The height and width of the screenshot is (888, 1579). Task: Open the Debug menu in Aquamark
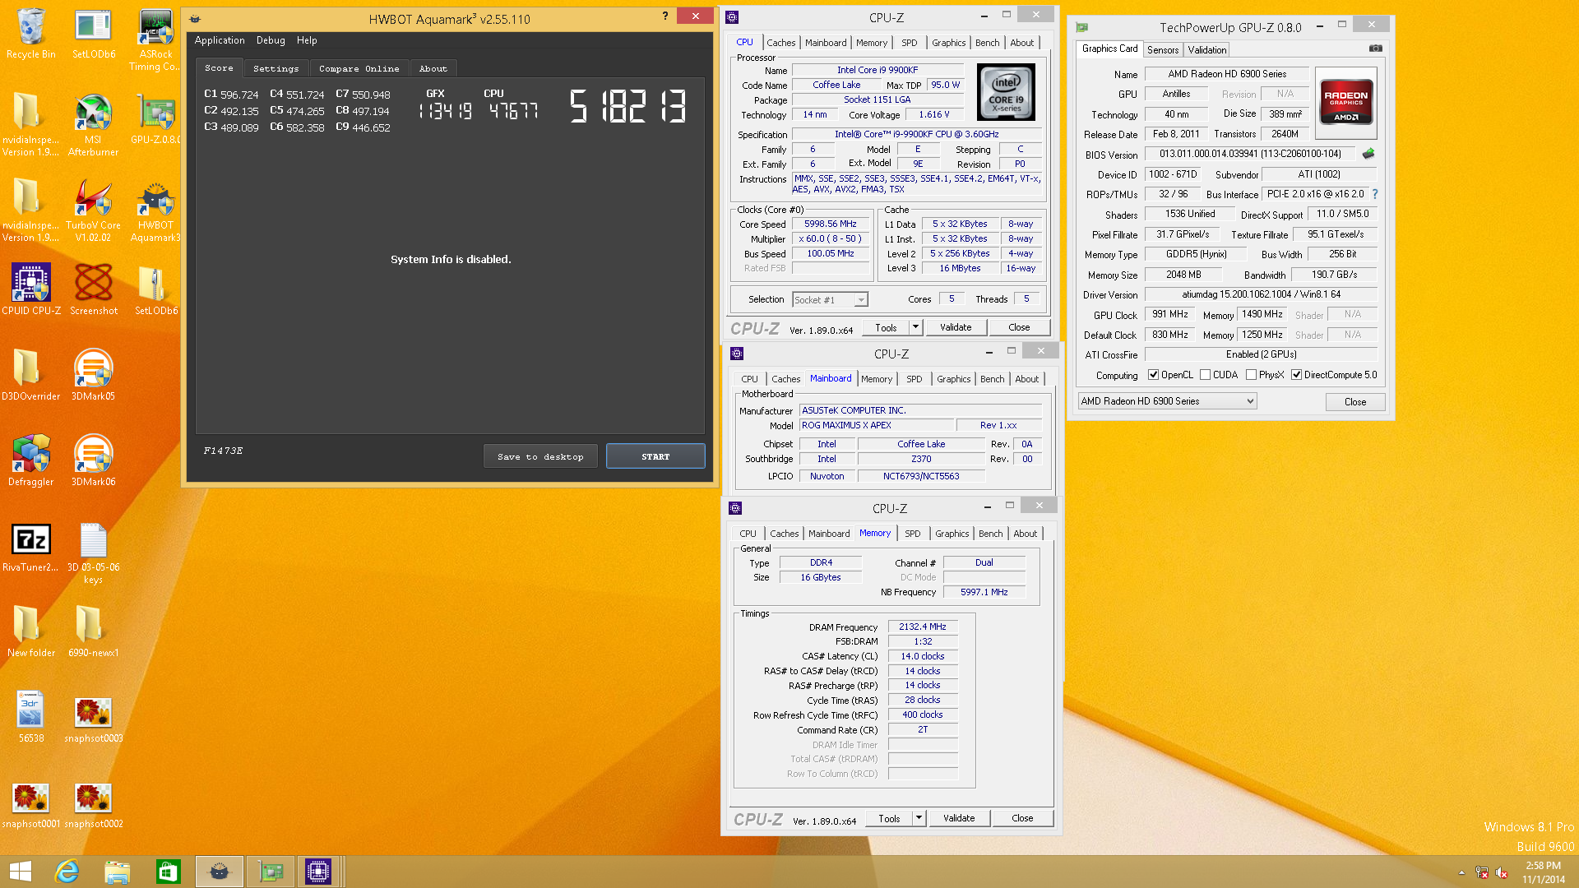[x=271, y=40]
